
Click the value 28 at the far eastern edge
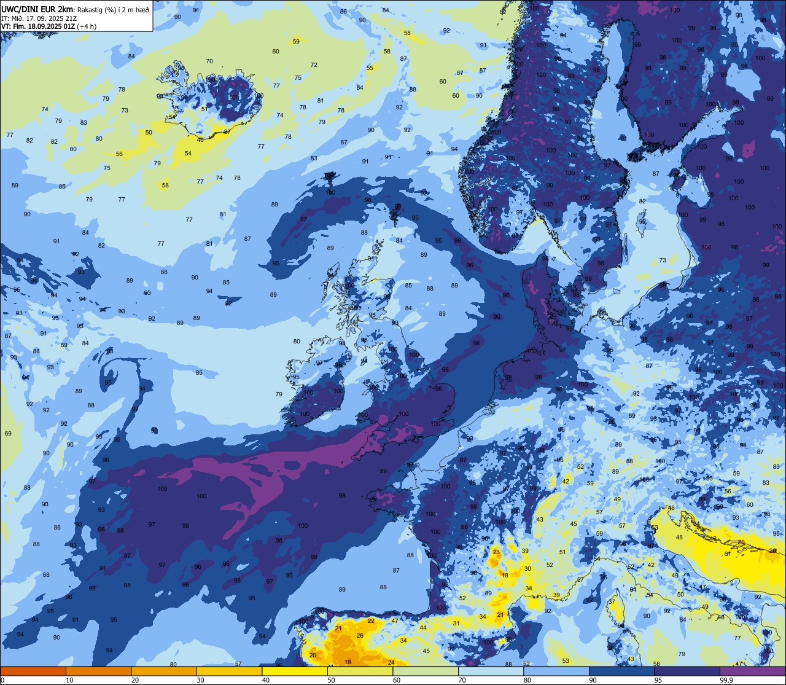pos(772,550)
